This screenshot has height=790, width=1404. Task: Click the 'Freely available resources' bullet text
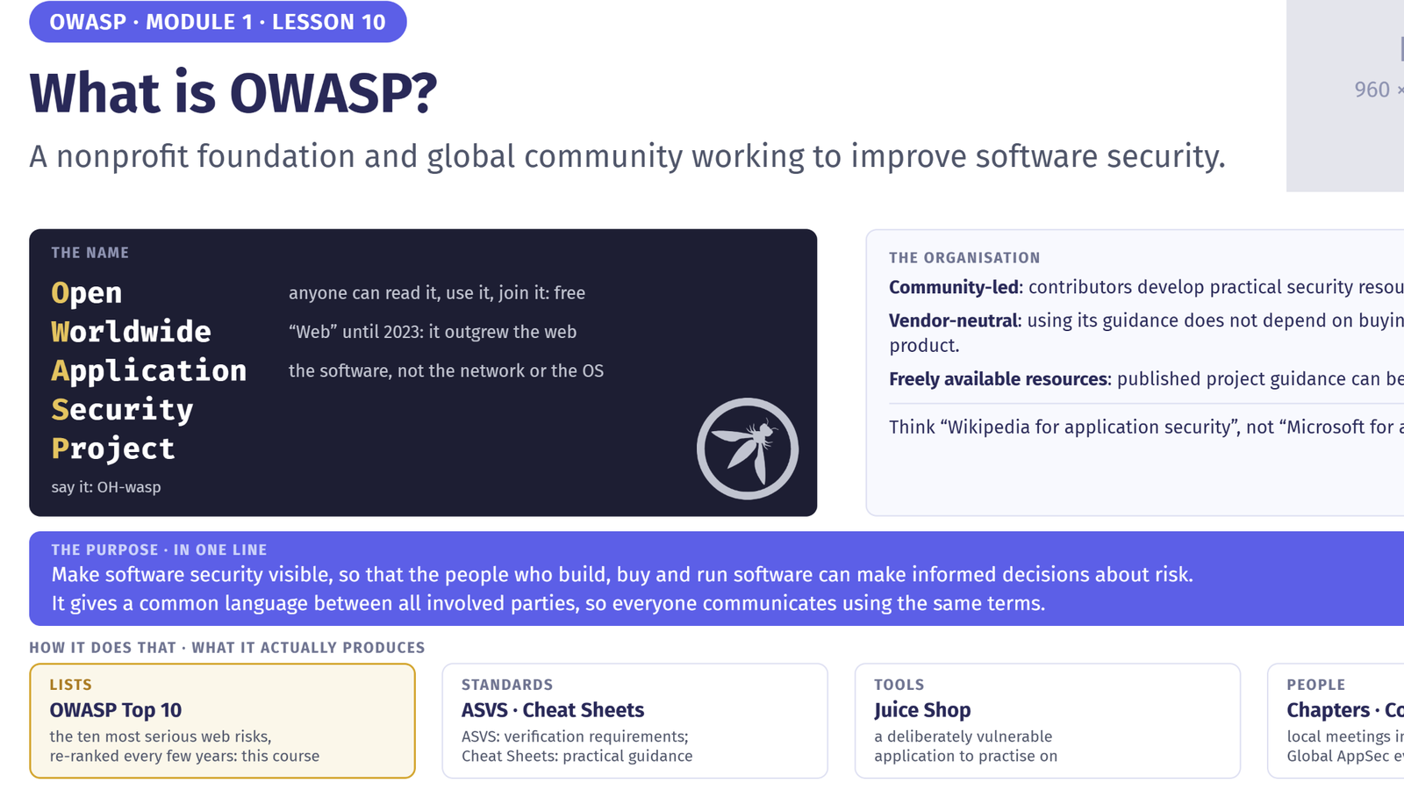(1146, 379)
